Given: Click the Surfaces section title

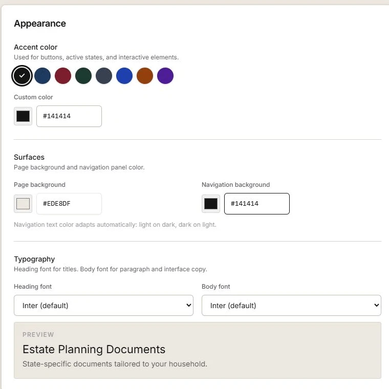Looking at the screenshot, I should [29, 157].
